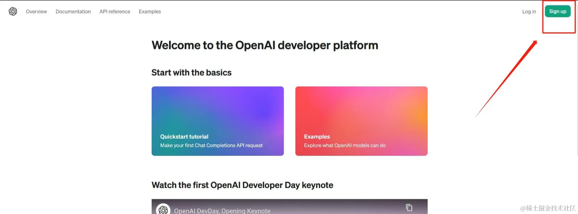Open the Examples card with pink gradient
This screenshot has width=578, height=214.
pyautogui.click(x=361, y=121)
